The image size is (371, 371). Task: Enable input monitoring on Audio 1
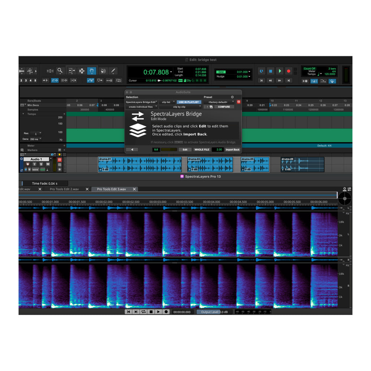click(x=35, y=164)
